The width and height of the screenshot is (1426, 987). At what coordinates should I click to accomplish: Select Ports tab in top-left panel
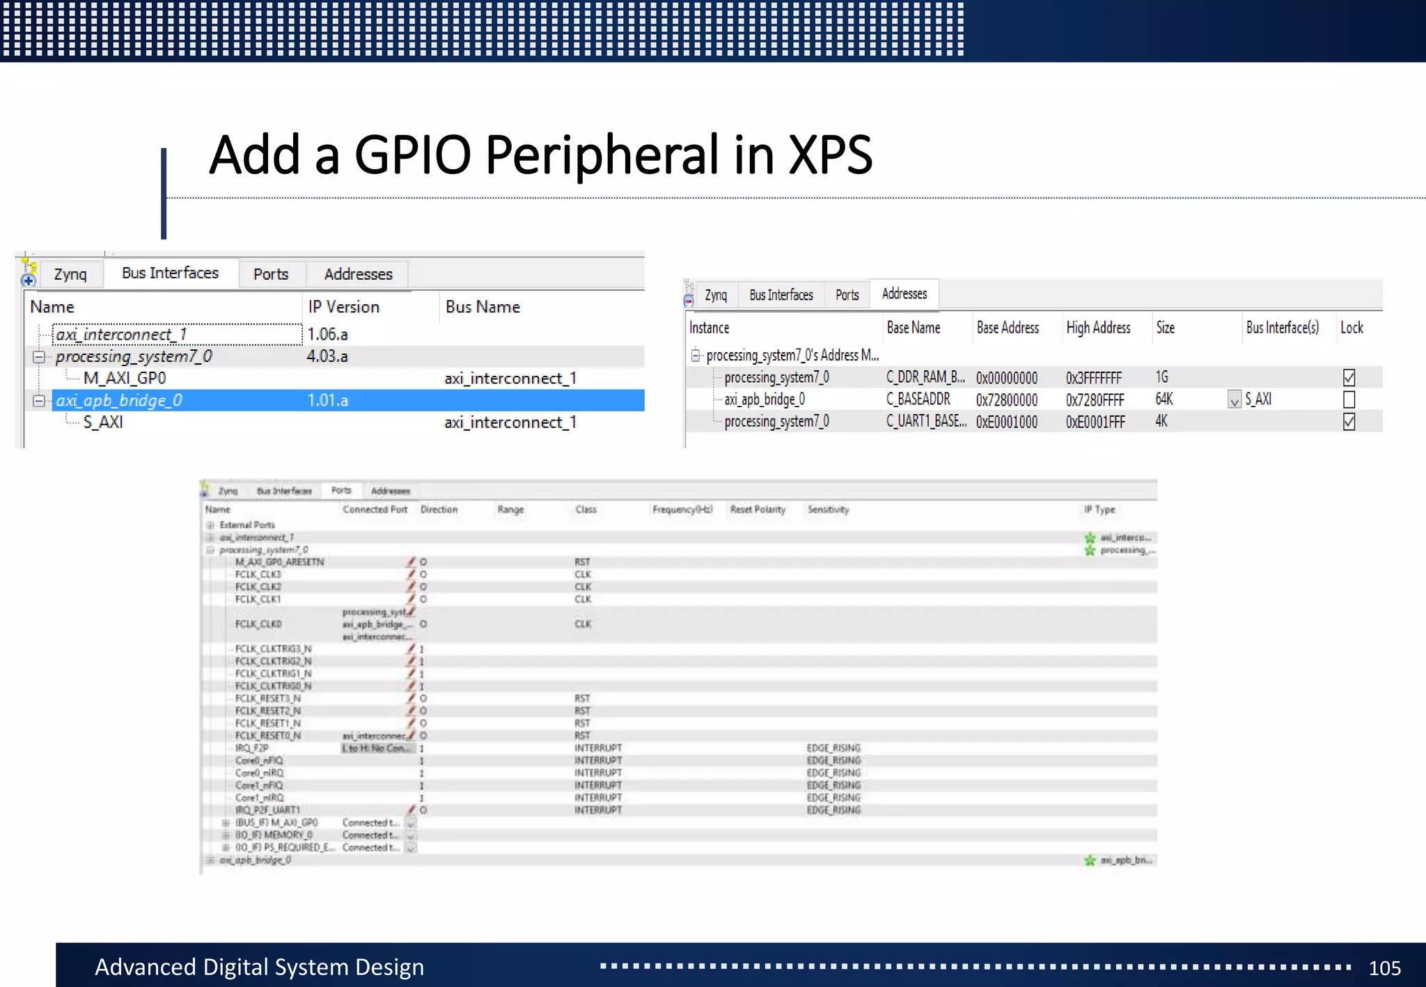(271, 274)
